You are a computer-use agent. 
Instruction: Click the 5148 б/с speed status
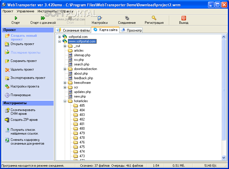(210, 166)
